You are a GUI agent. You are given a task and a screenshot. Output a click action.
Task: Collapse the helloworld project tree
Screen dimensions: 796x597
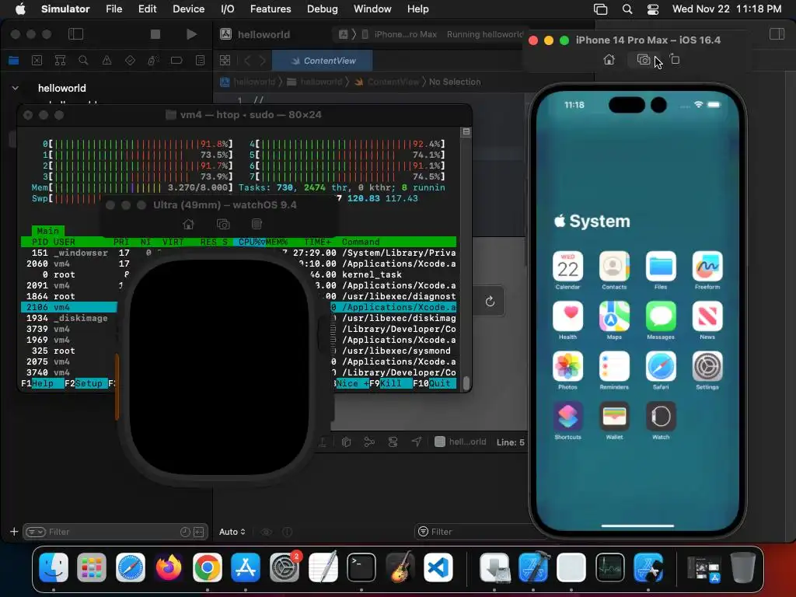(16, 88)
